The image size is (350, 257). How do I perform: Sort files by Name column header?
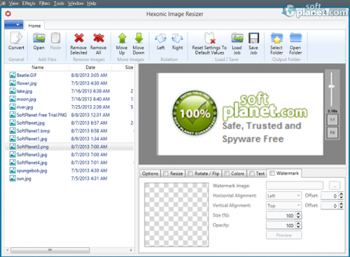point(38,67)
